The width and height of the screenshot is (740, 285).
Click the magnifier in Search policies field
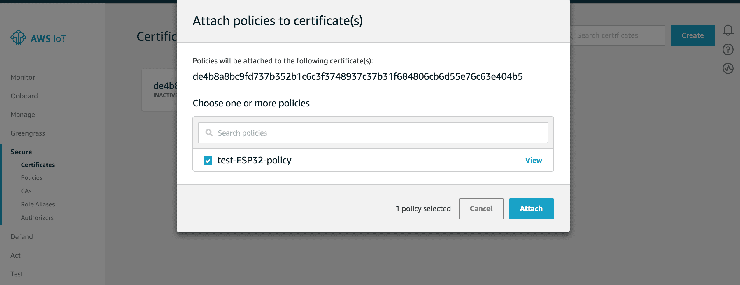209,133
